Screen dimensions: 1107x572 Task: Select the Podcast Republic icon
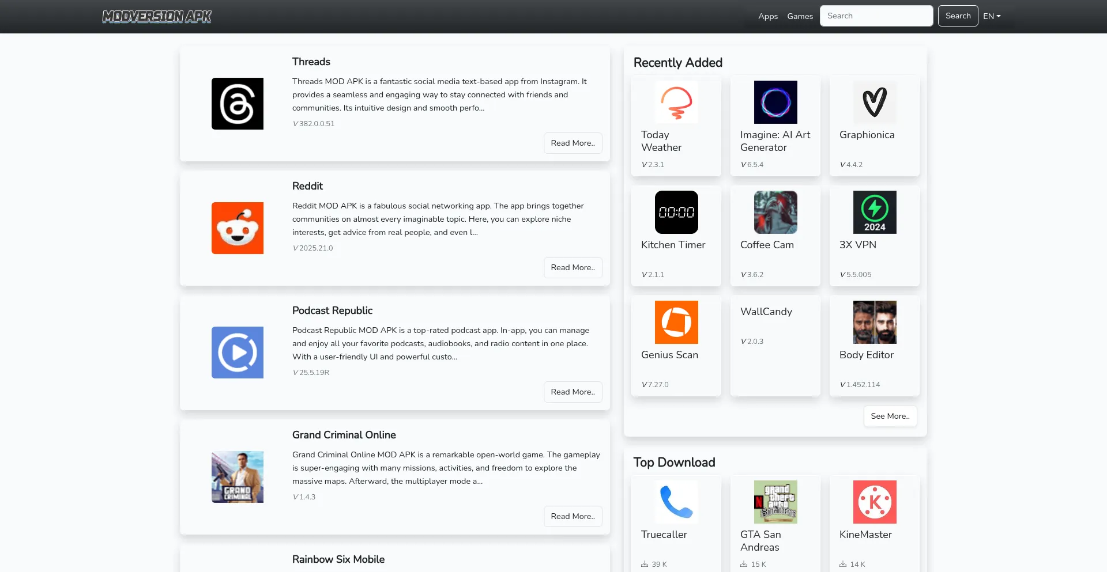point(237,353)
